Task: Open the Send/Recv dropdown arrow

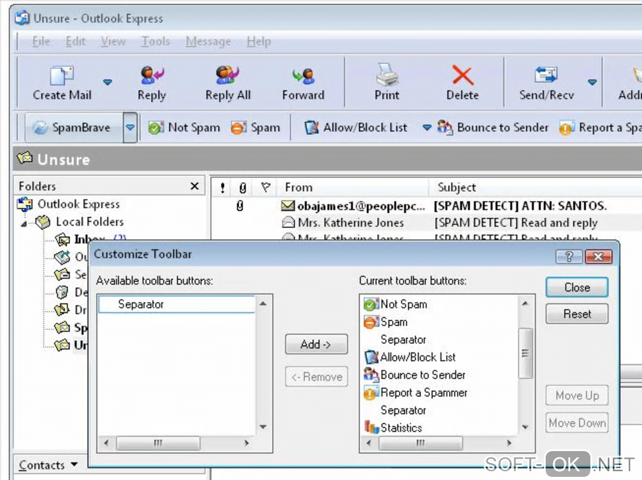Action: coord(592,82)
